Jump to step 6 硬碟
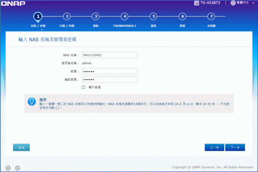258x172 pixels. click(x=182, y=16)
